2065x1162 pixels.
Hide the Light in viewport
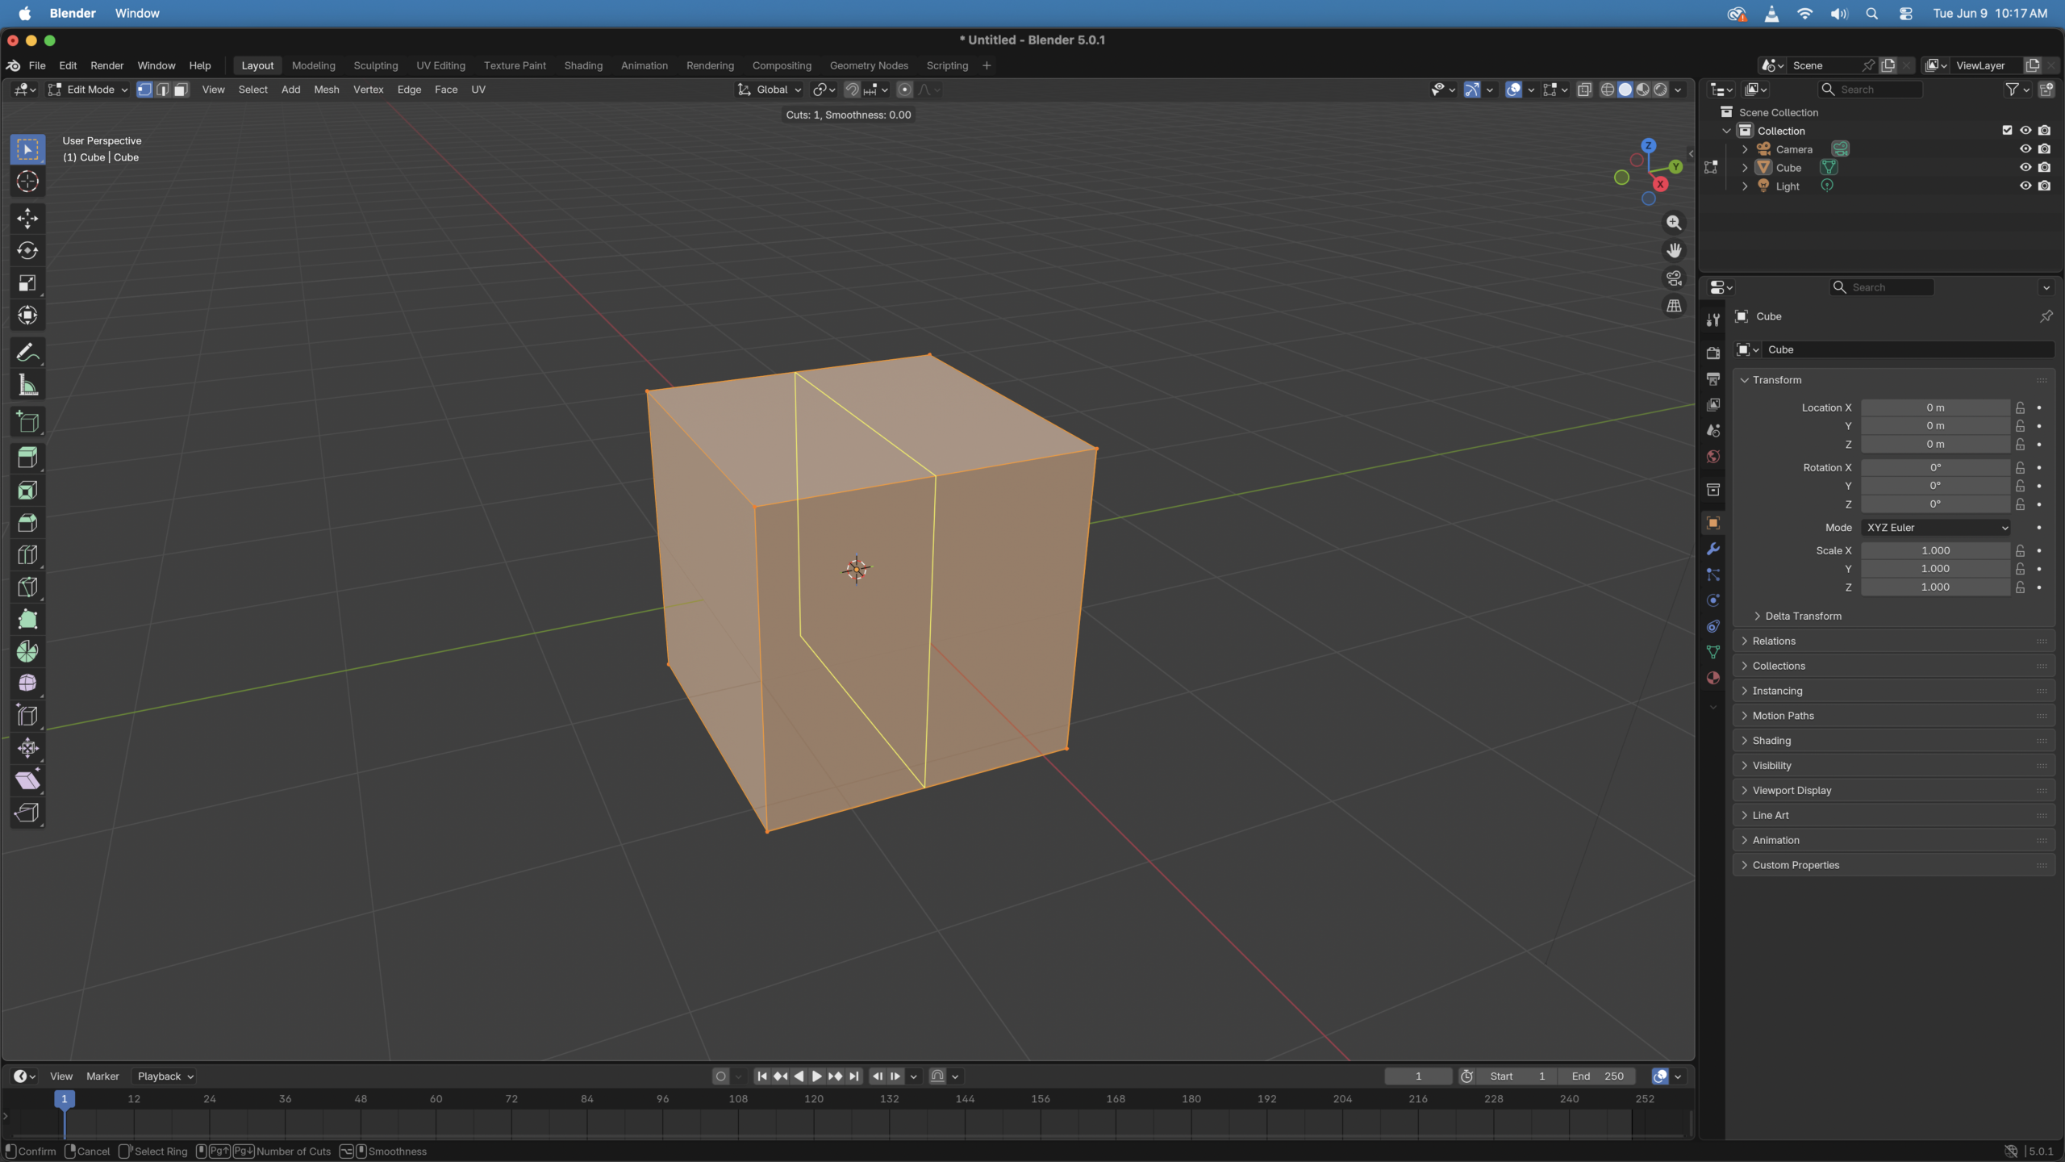click(x=2025, y=186)
